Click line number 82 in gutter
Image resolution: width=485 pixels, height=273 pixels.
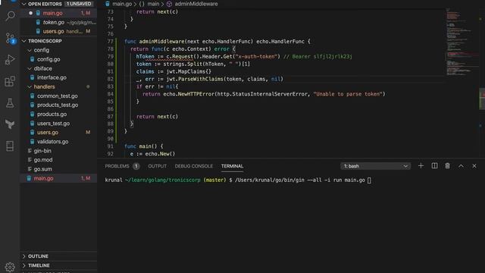110,79
